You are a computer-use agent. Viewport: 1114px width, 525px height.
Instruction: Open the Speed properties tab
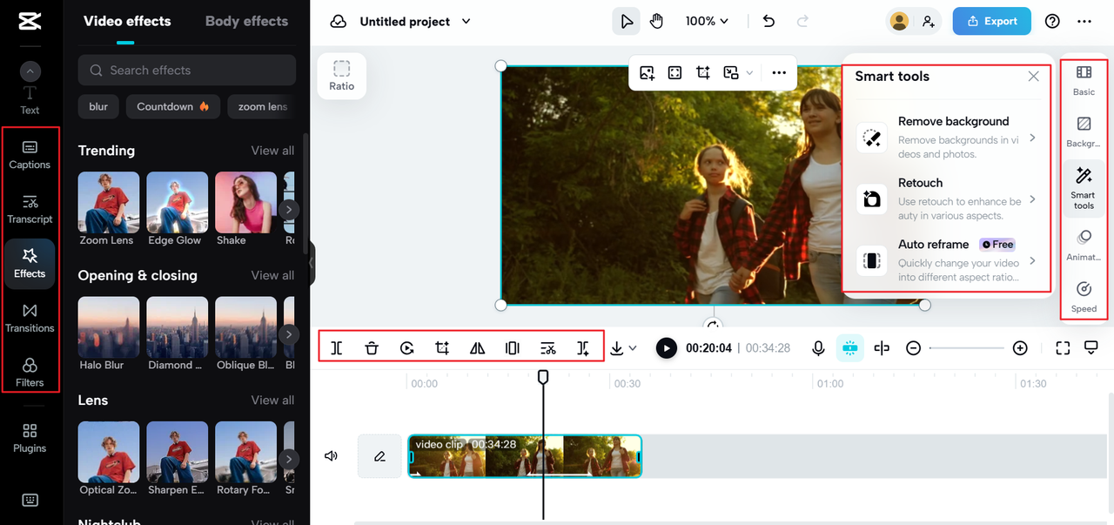[x=1084, y=297]
